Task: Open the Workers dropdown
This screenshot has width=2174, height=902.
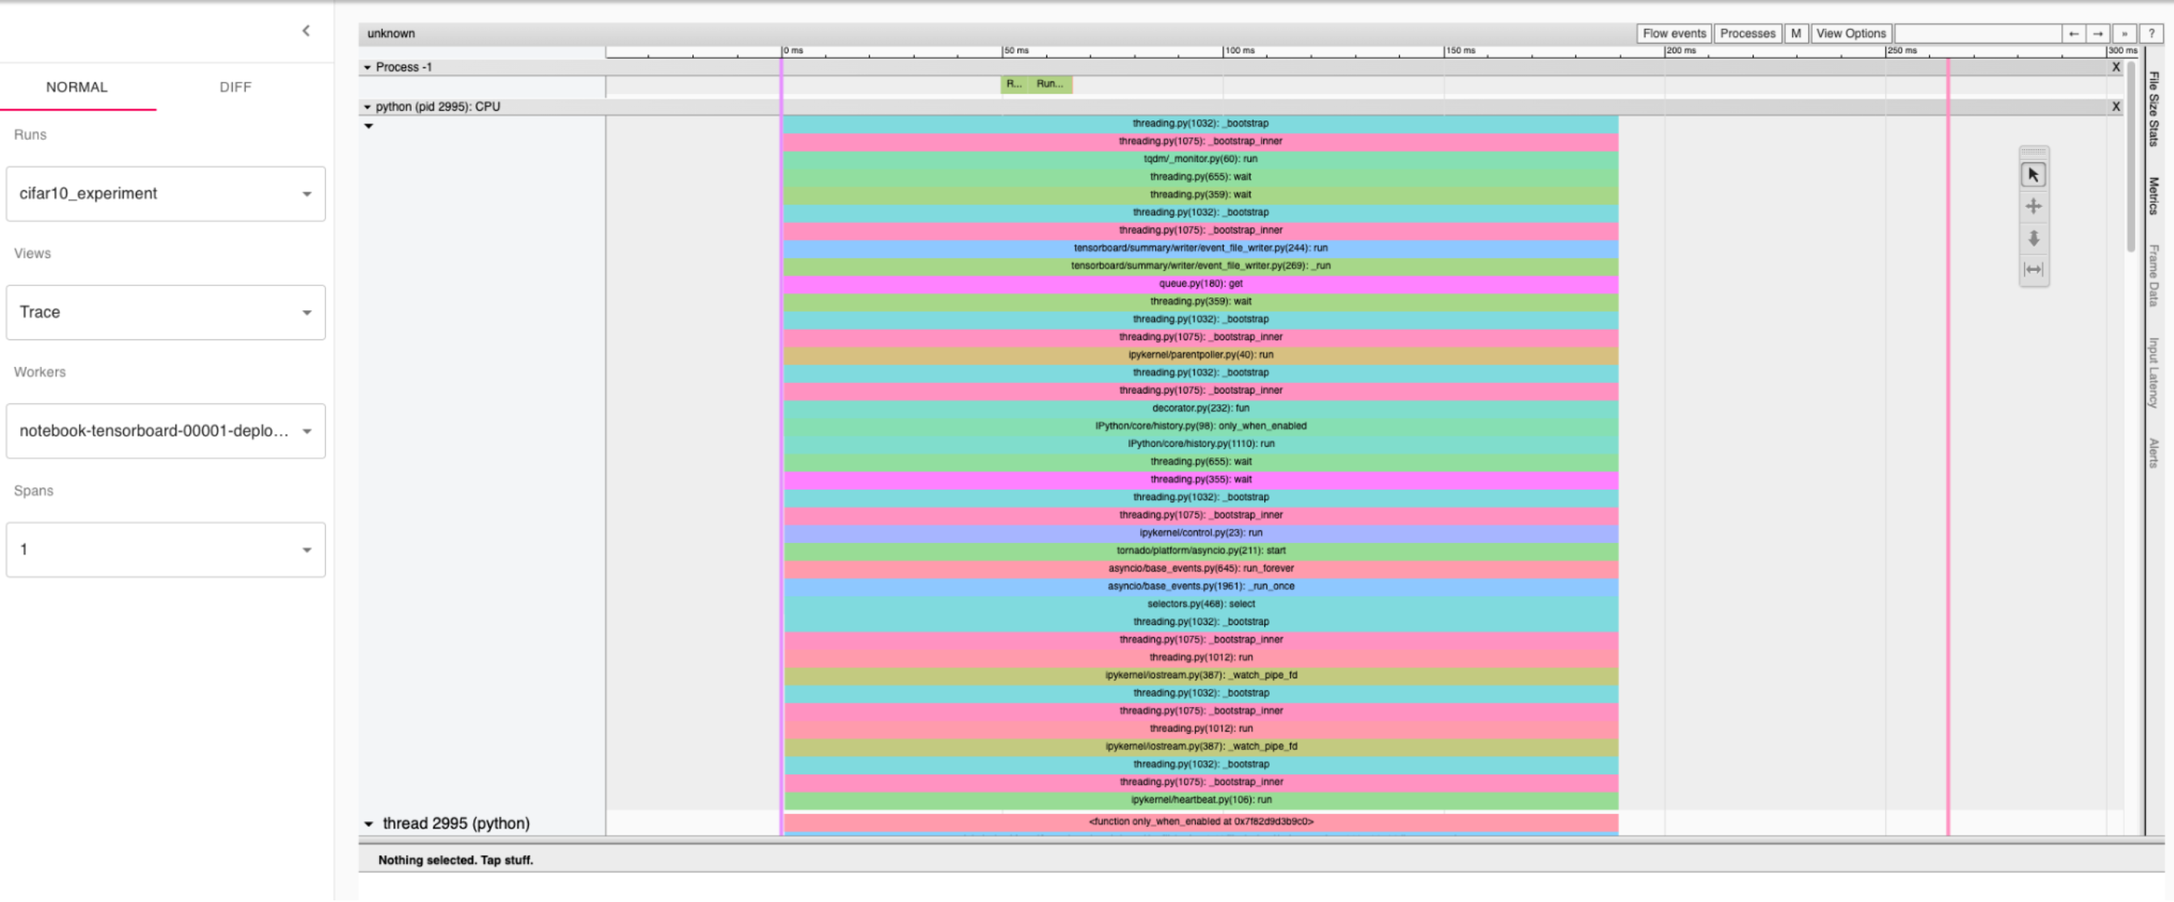Action: 166,431
